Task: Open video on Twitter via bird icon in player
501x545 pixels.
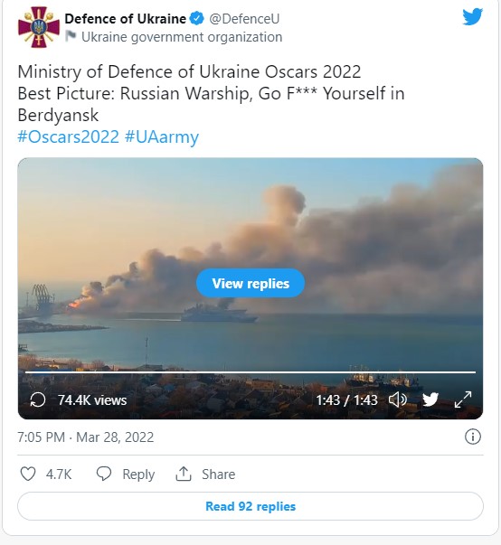Action: click(430, 399)
